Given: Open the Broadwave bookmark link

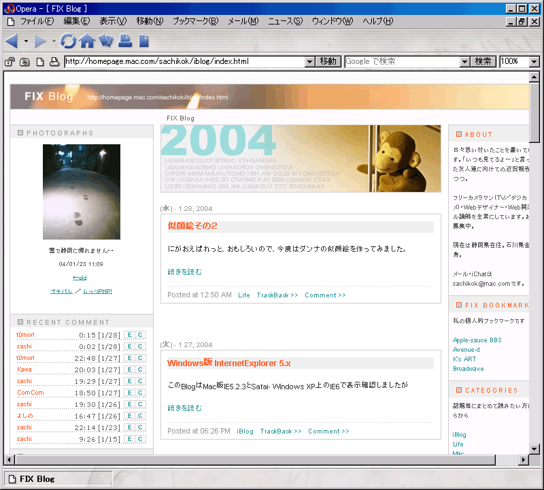Looking at the screenshot, I should coord(468,369).
